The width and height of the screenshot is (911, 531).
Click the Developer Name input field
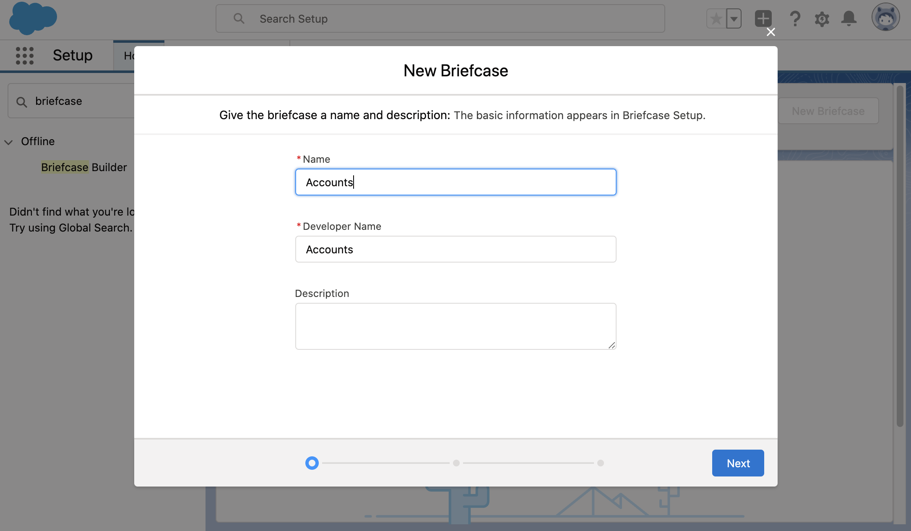pyautogui.click(x=456, y=248)
